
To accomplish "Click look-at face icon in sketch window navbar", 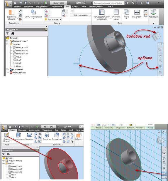I will tap(164, 174).
